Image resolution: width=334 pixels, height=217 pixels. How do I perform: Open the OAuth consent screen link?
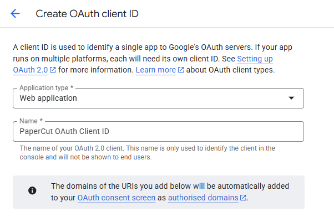pyautogui.click(x=117, y=198)
